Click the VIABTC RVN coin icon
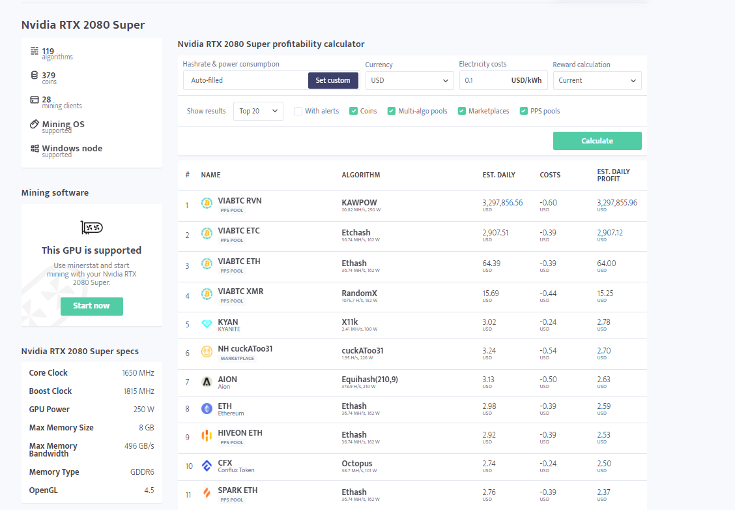The height and width of the screenshot is (510, 735). [x=207, y=203]
